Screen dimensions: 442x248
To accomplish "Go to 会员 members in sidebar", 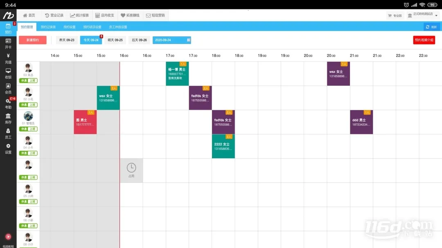I will 8,88.
